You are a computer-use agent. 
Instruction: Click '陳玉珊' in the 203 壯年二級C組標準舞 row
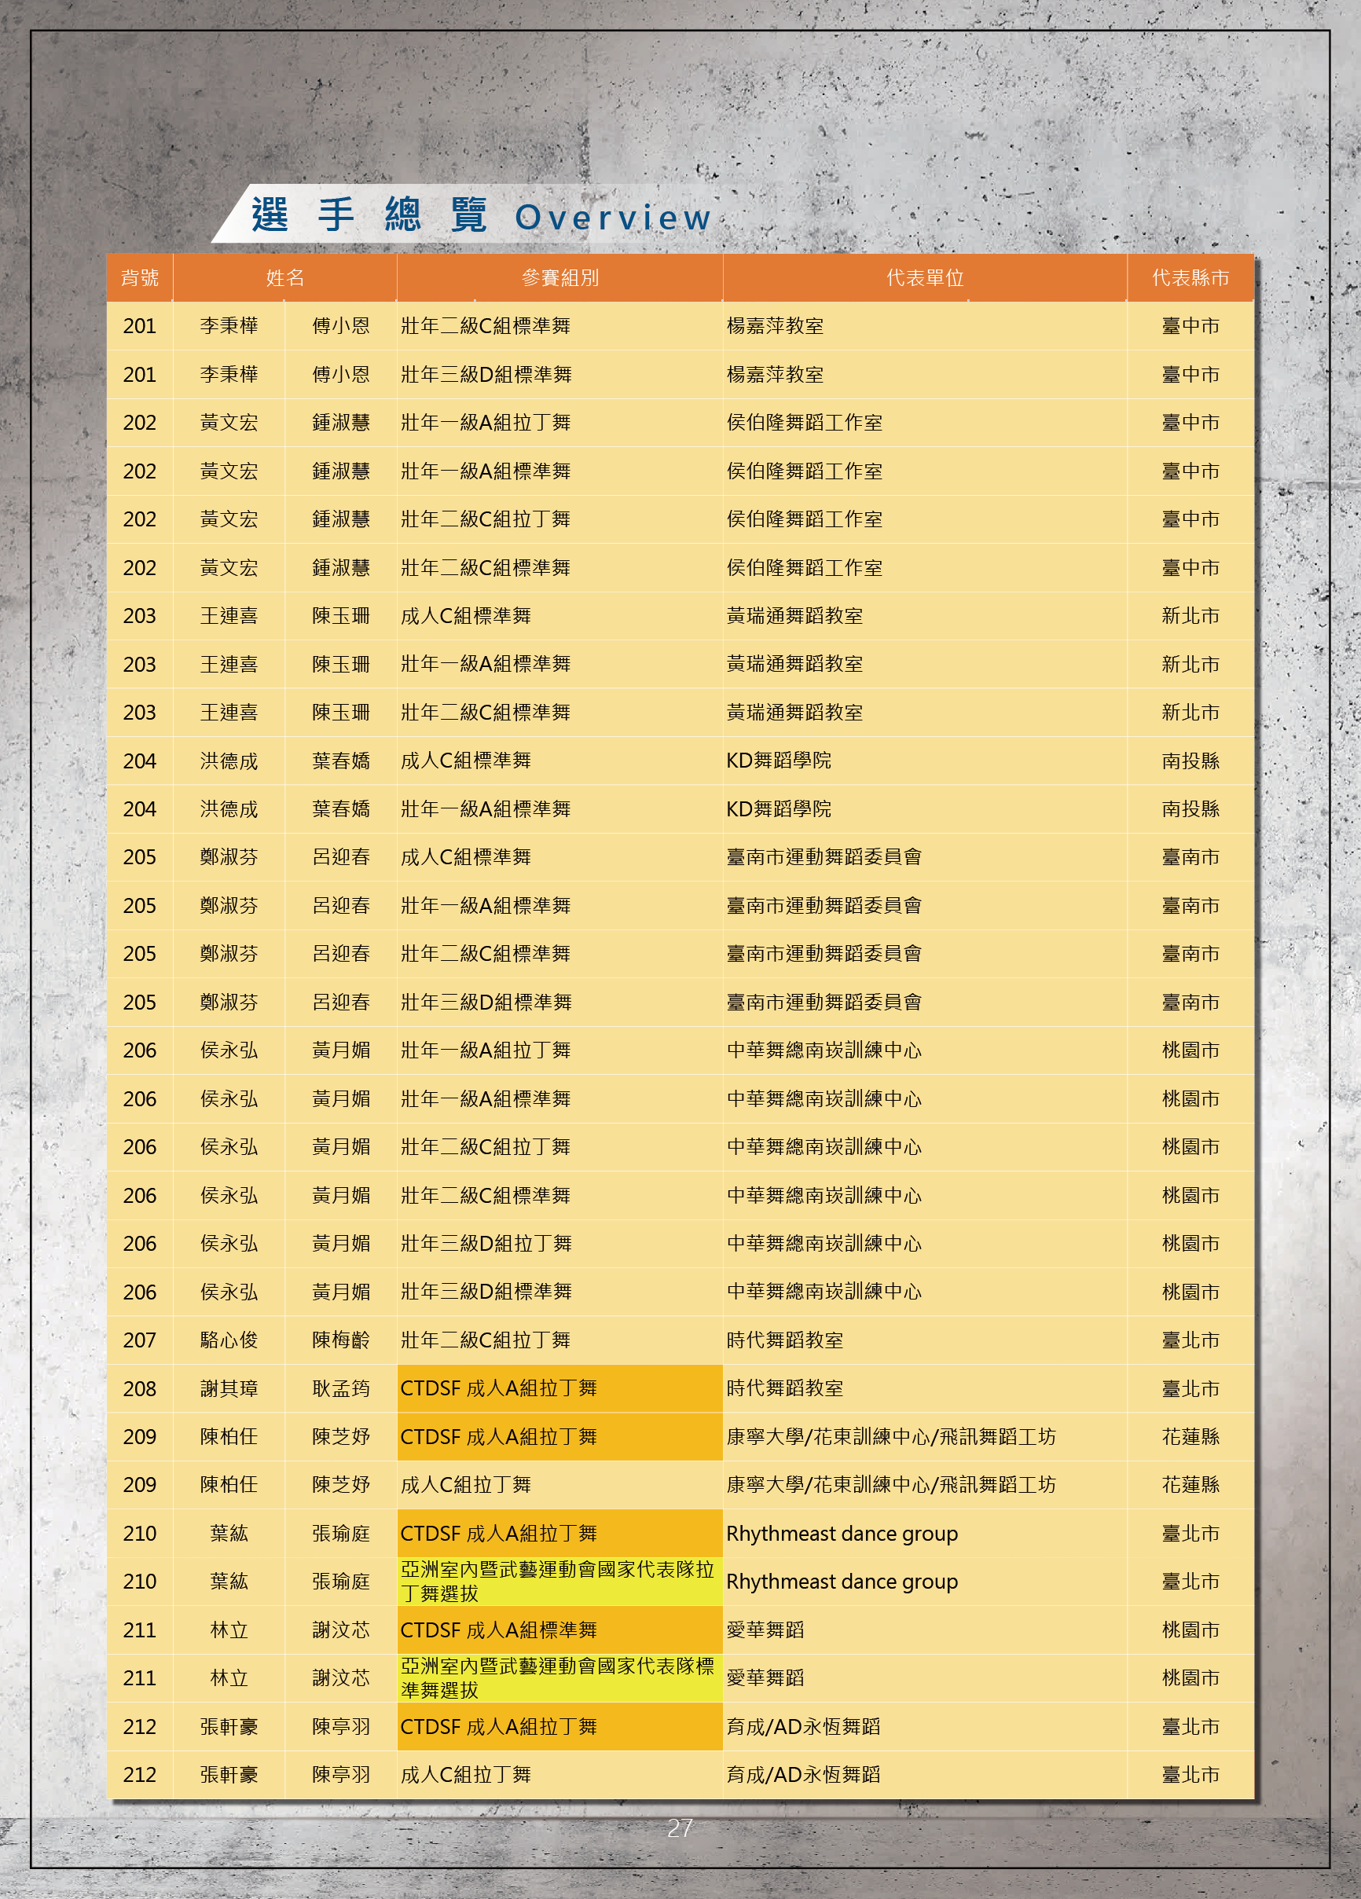point(341,713)
